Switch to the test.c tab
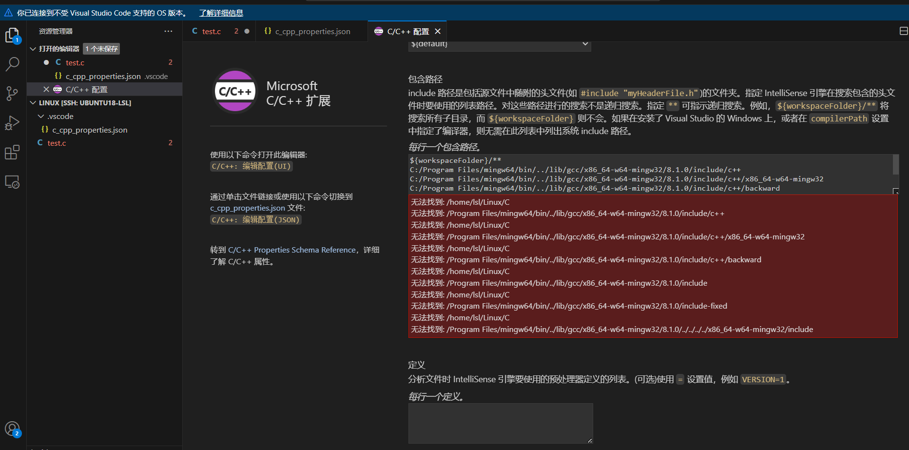This screenshot has height=450, width=909. [212, 31]
